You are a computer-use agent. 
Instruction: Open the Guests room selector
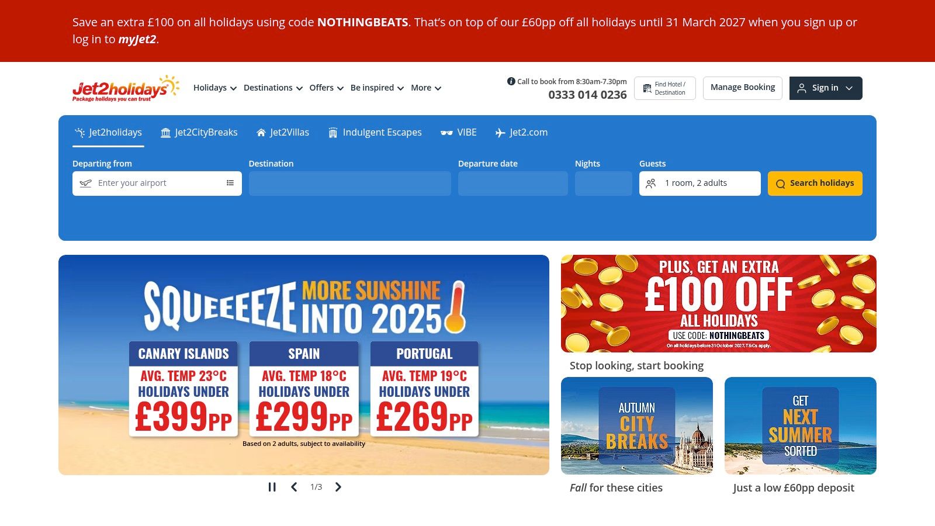[x=699, y=184]
